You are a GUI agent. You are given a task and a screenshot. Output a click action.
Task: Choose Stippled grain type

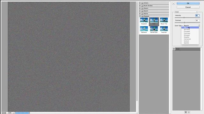(190, 37)
